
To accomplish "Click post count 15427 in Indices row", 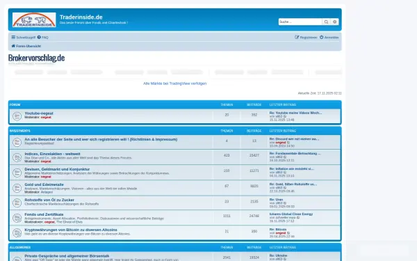I will tap(254, 155).
